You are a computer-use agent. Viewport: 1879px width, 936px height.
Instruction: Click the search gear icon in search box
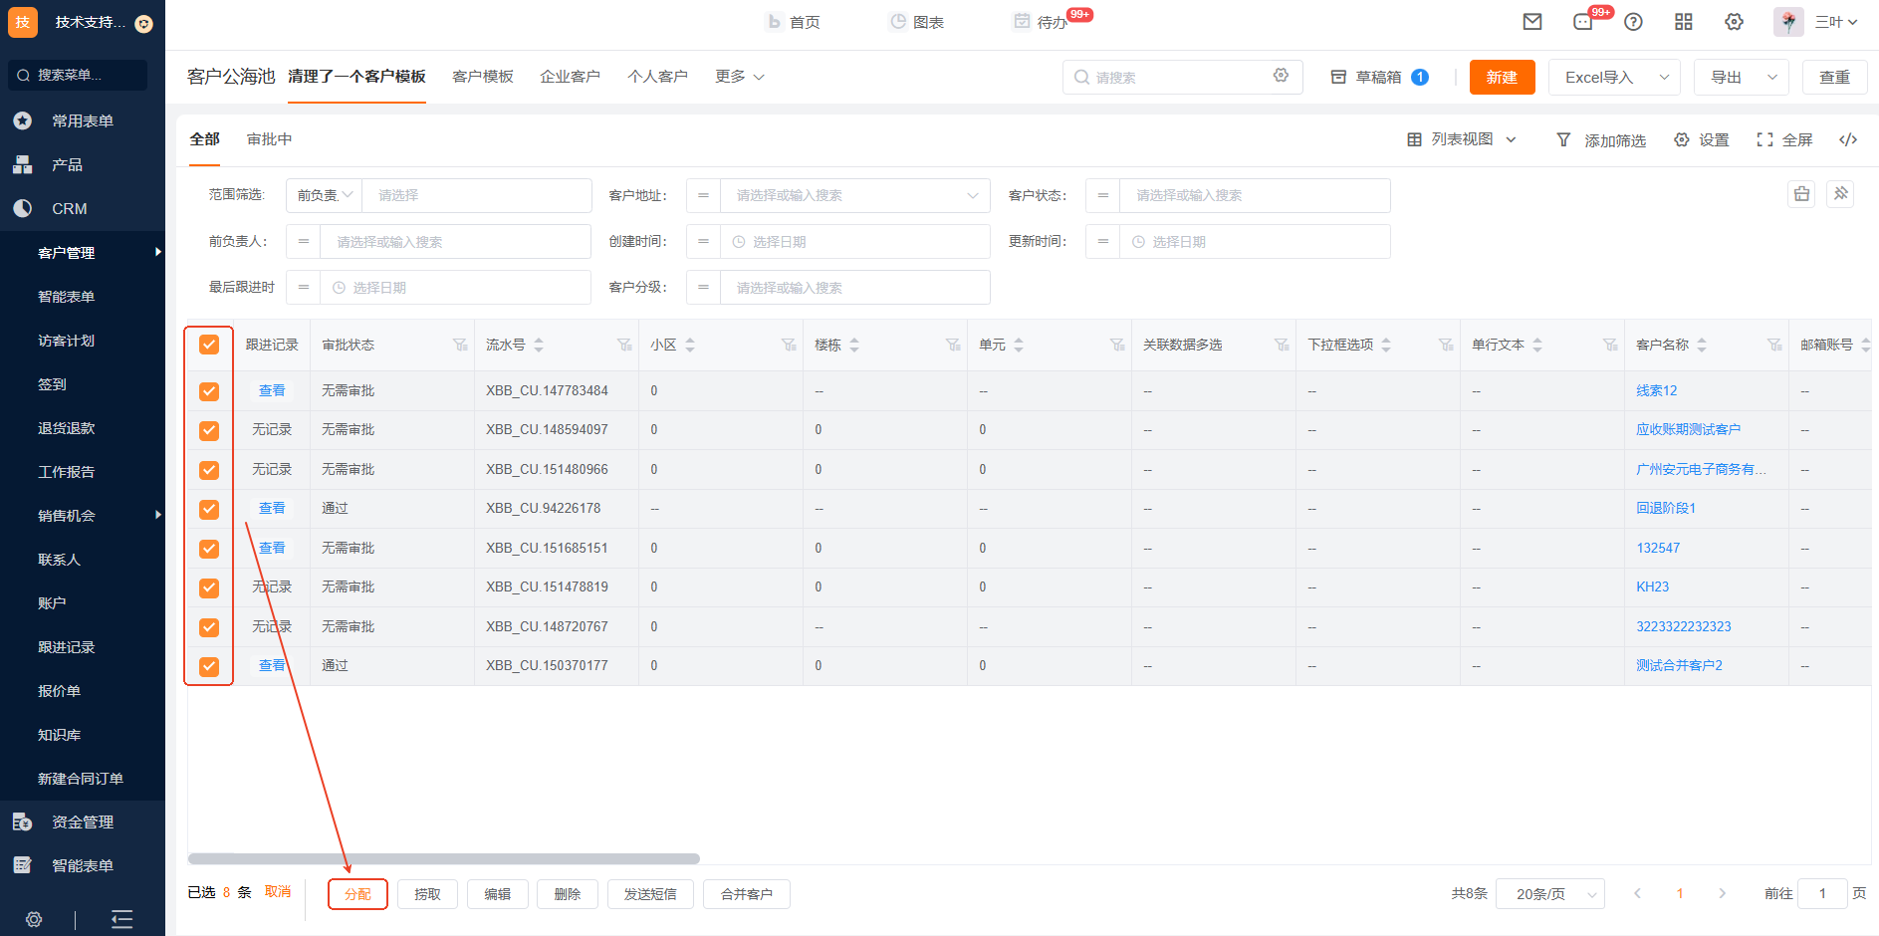pos(1281,76)
